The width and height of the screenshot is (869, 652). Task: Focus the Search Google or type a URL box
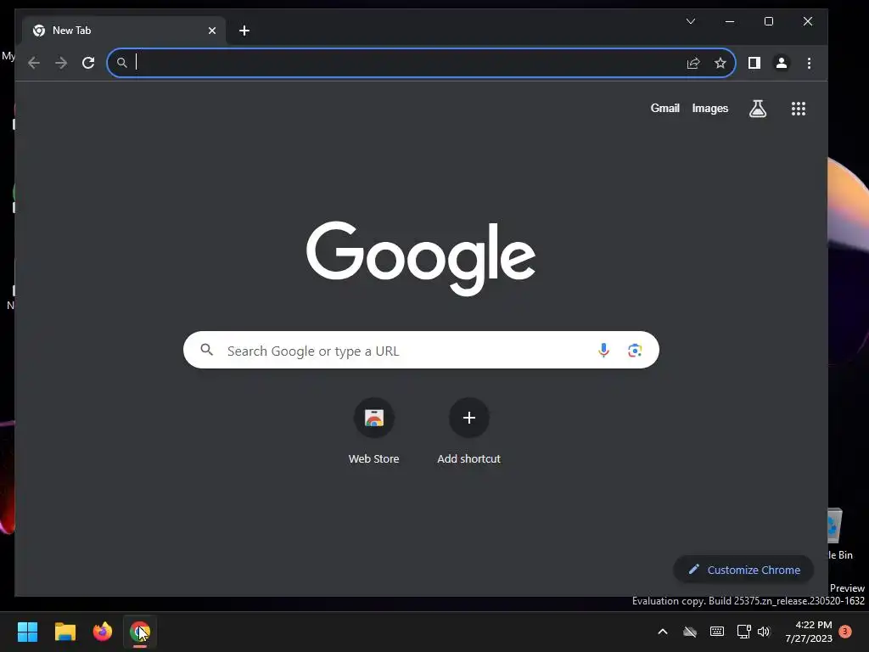click(x=421, y=351)
